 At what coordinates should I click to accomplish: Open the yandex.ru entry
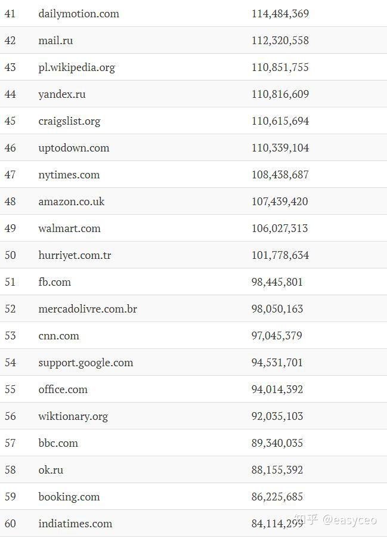pos(62,94)
